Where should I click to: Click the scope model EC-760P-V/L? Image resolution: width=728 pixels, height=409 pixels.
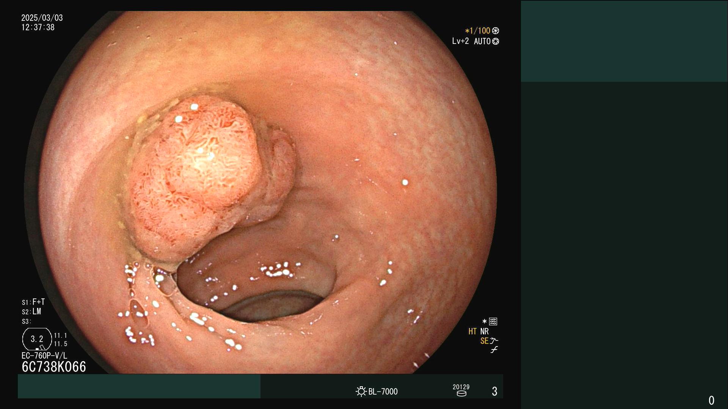(x=44, y=356)
